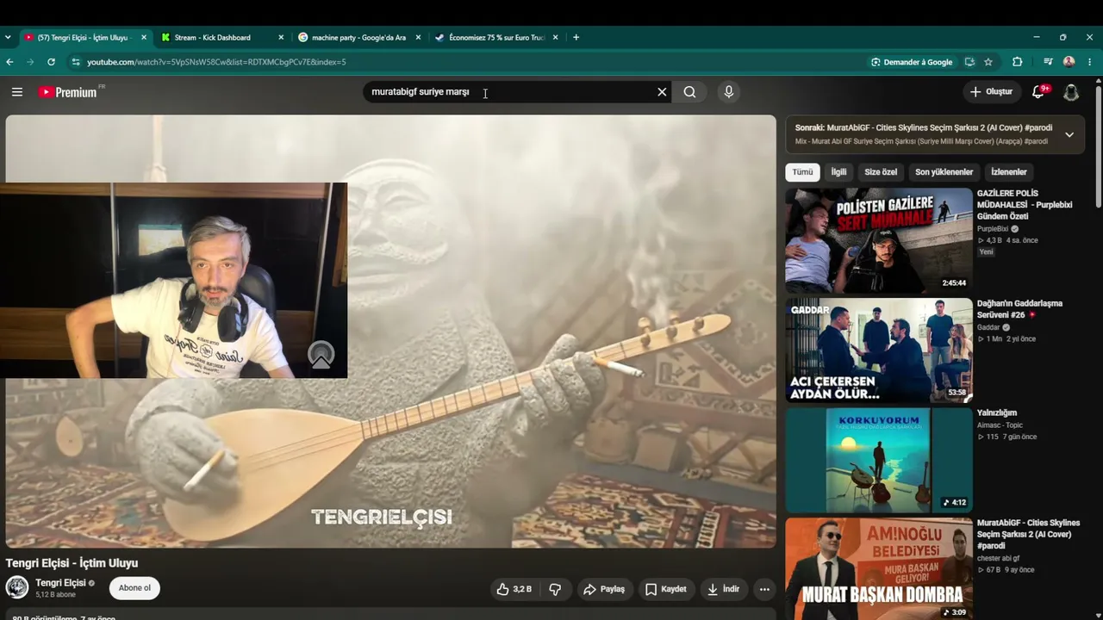
Task: Select the İlgili filter chip
Action: point(838,172)
